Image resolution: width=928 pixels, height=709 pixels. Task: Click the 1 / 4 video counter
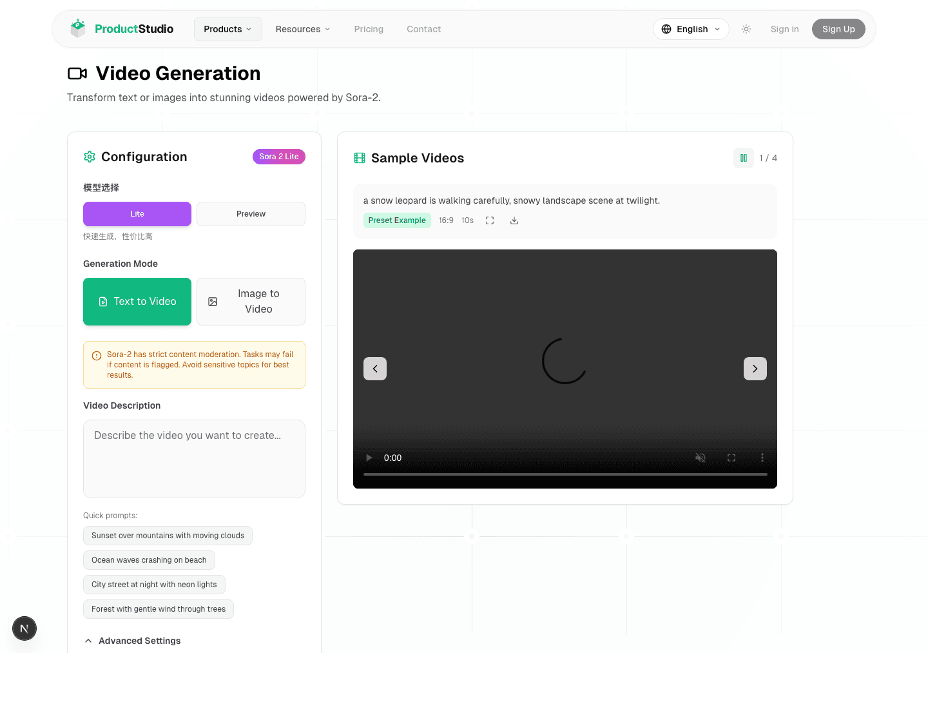[x=768, y=158]
